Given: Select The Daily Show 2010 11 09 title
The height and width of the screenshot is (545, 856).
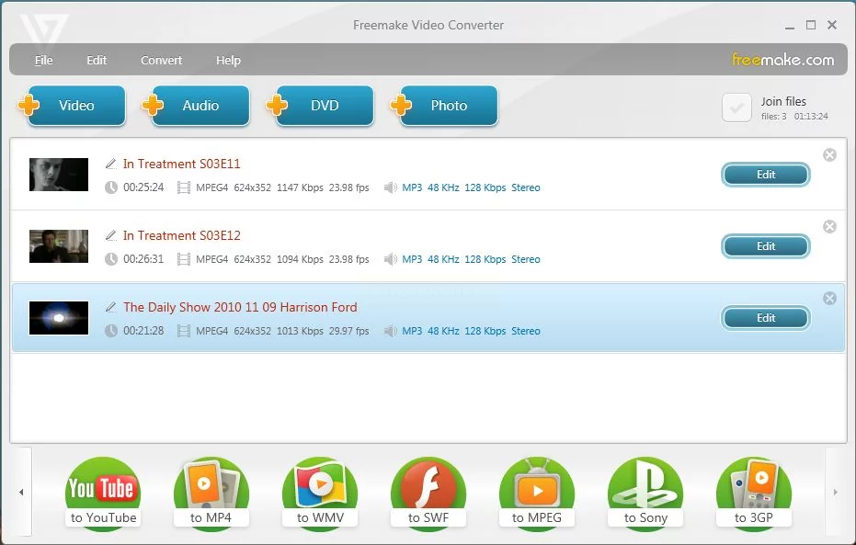Looking at the screenshot, I should (x=240, y=307).
